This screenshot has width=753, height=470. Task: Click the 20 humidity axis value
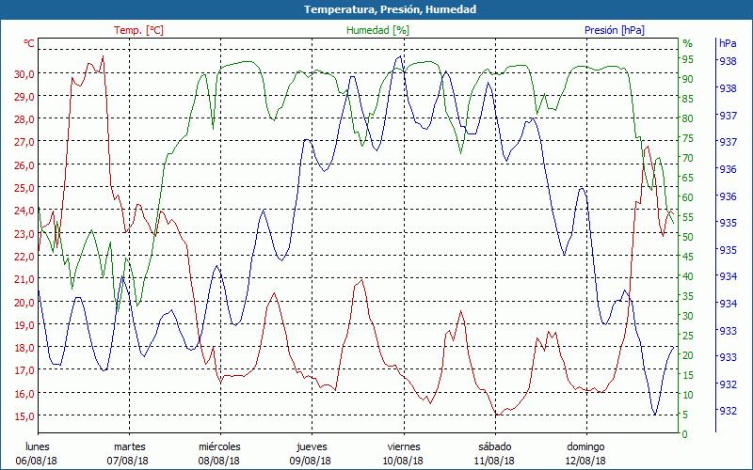[688, 355]
